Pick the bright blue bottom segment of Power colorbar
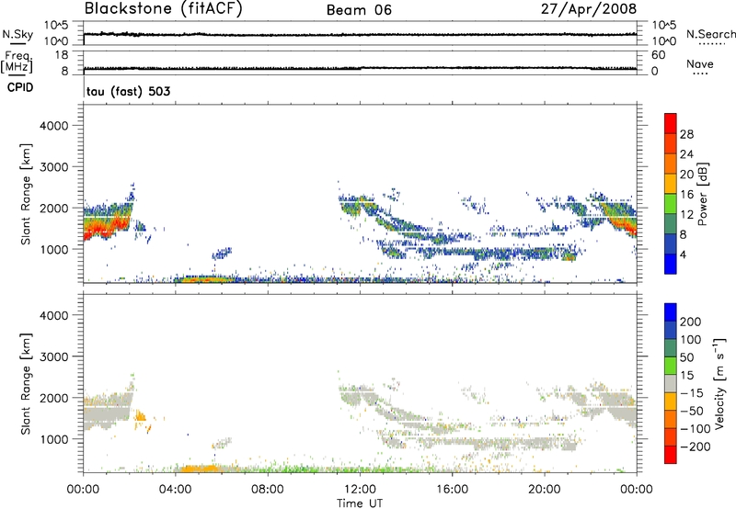The height and width of the screenshot is (509, 736). point(671,264)
